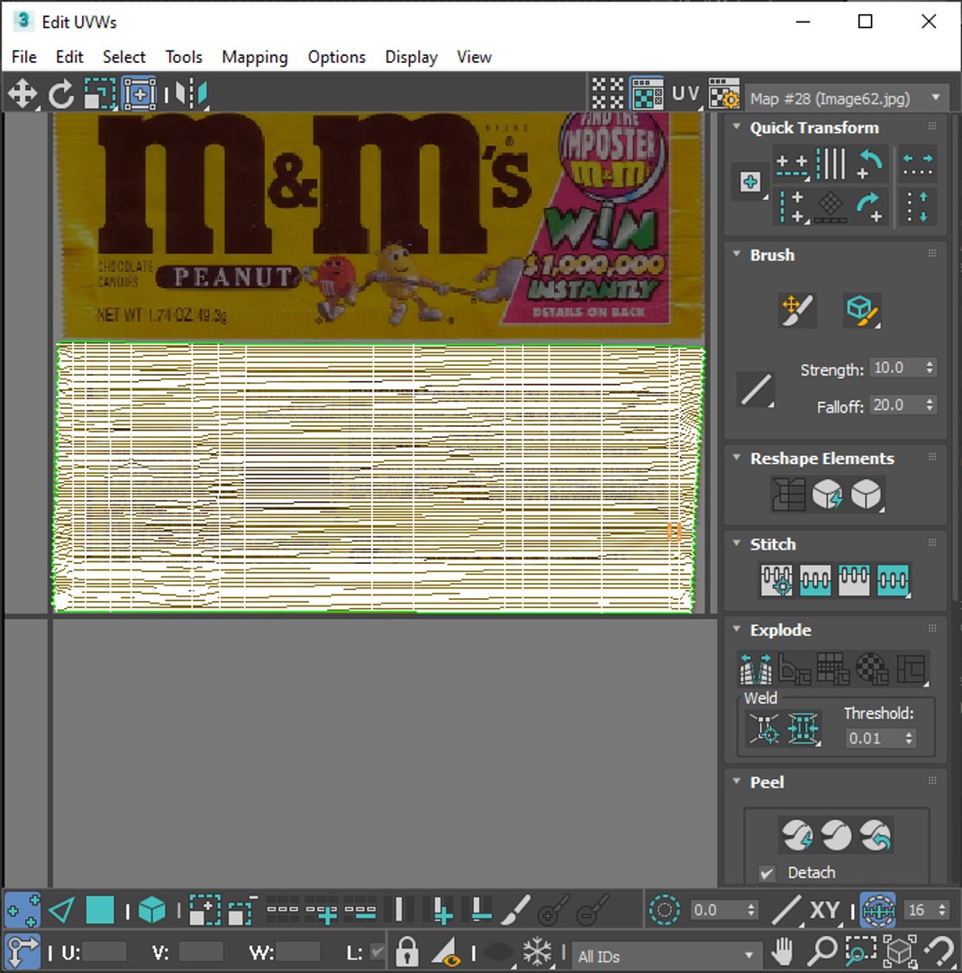Collapse the Reshape Elements rollout
This screenshot has height=973, width=962.
tap(737, 458)
